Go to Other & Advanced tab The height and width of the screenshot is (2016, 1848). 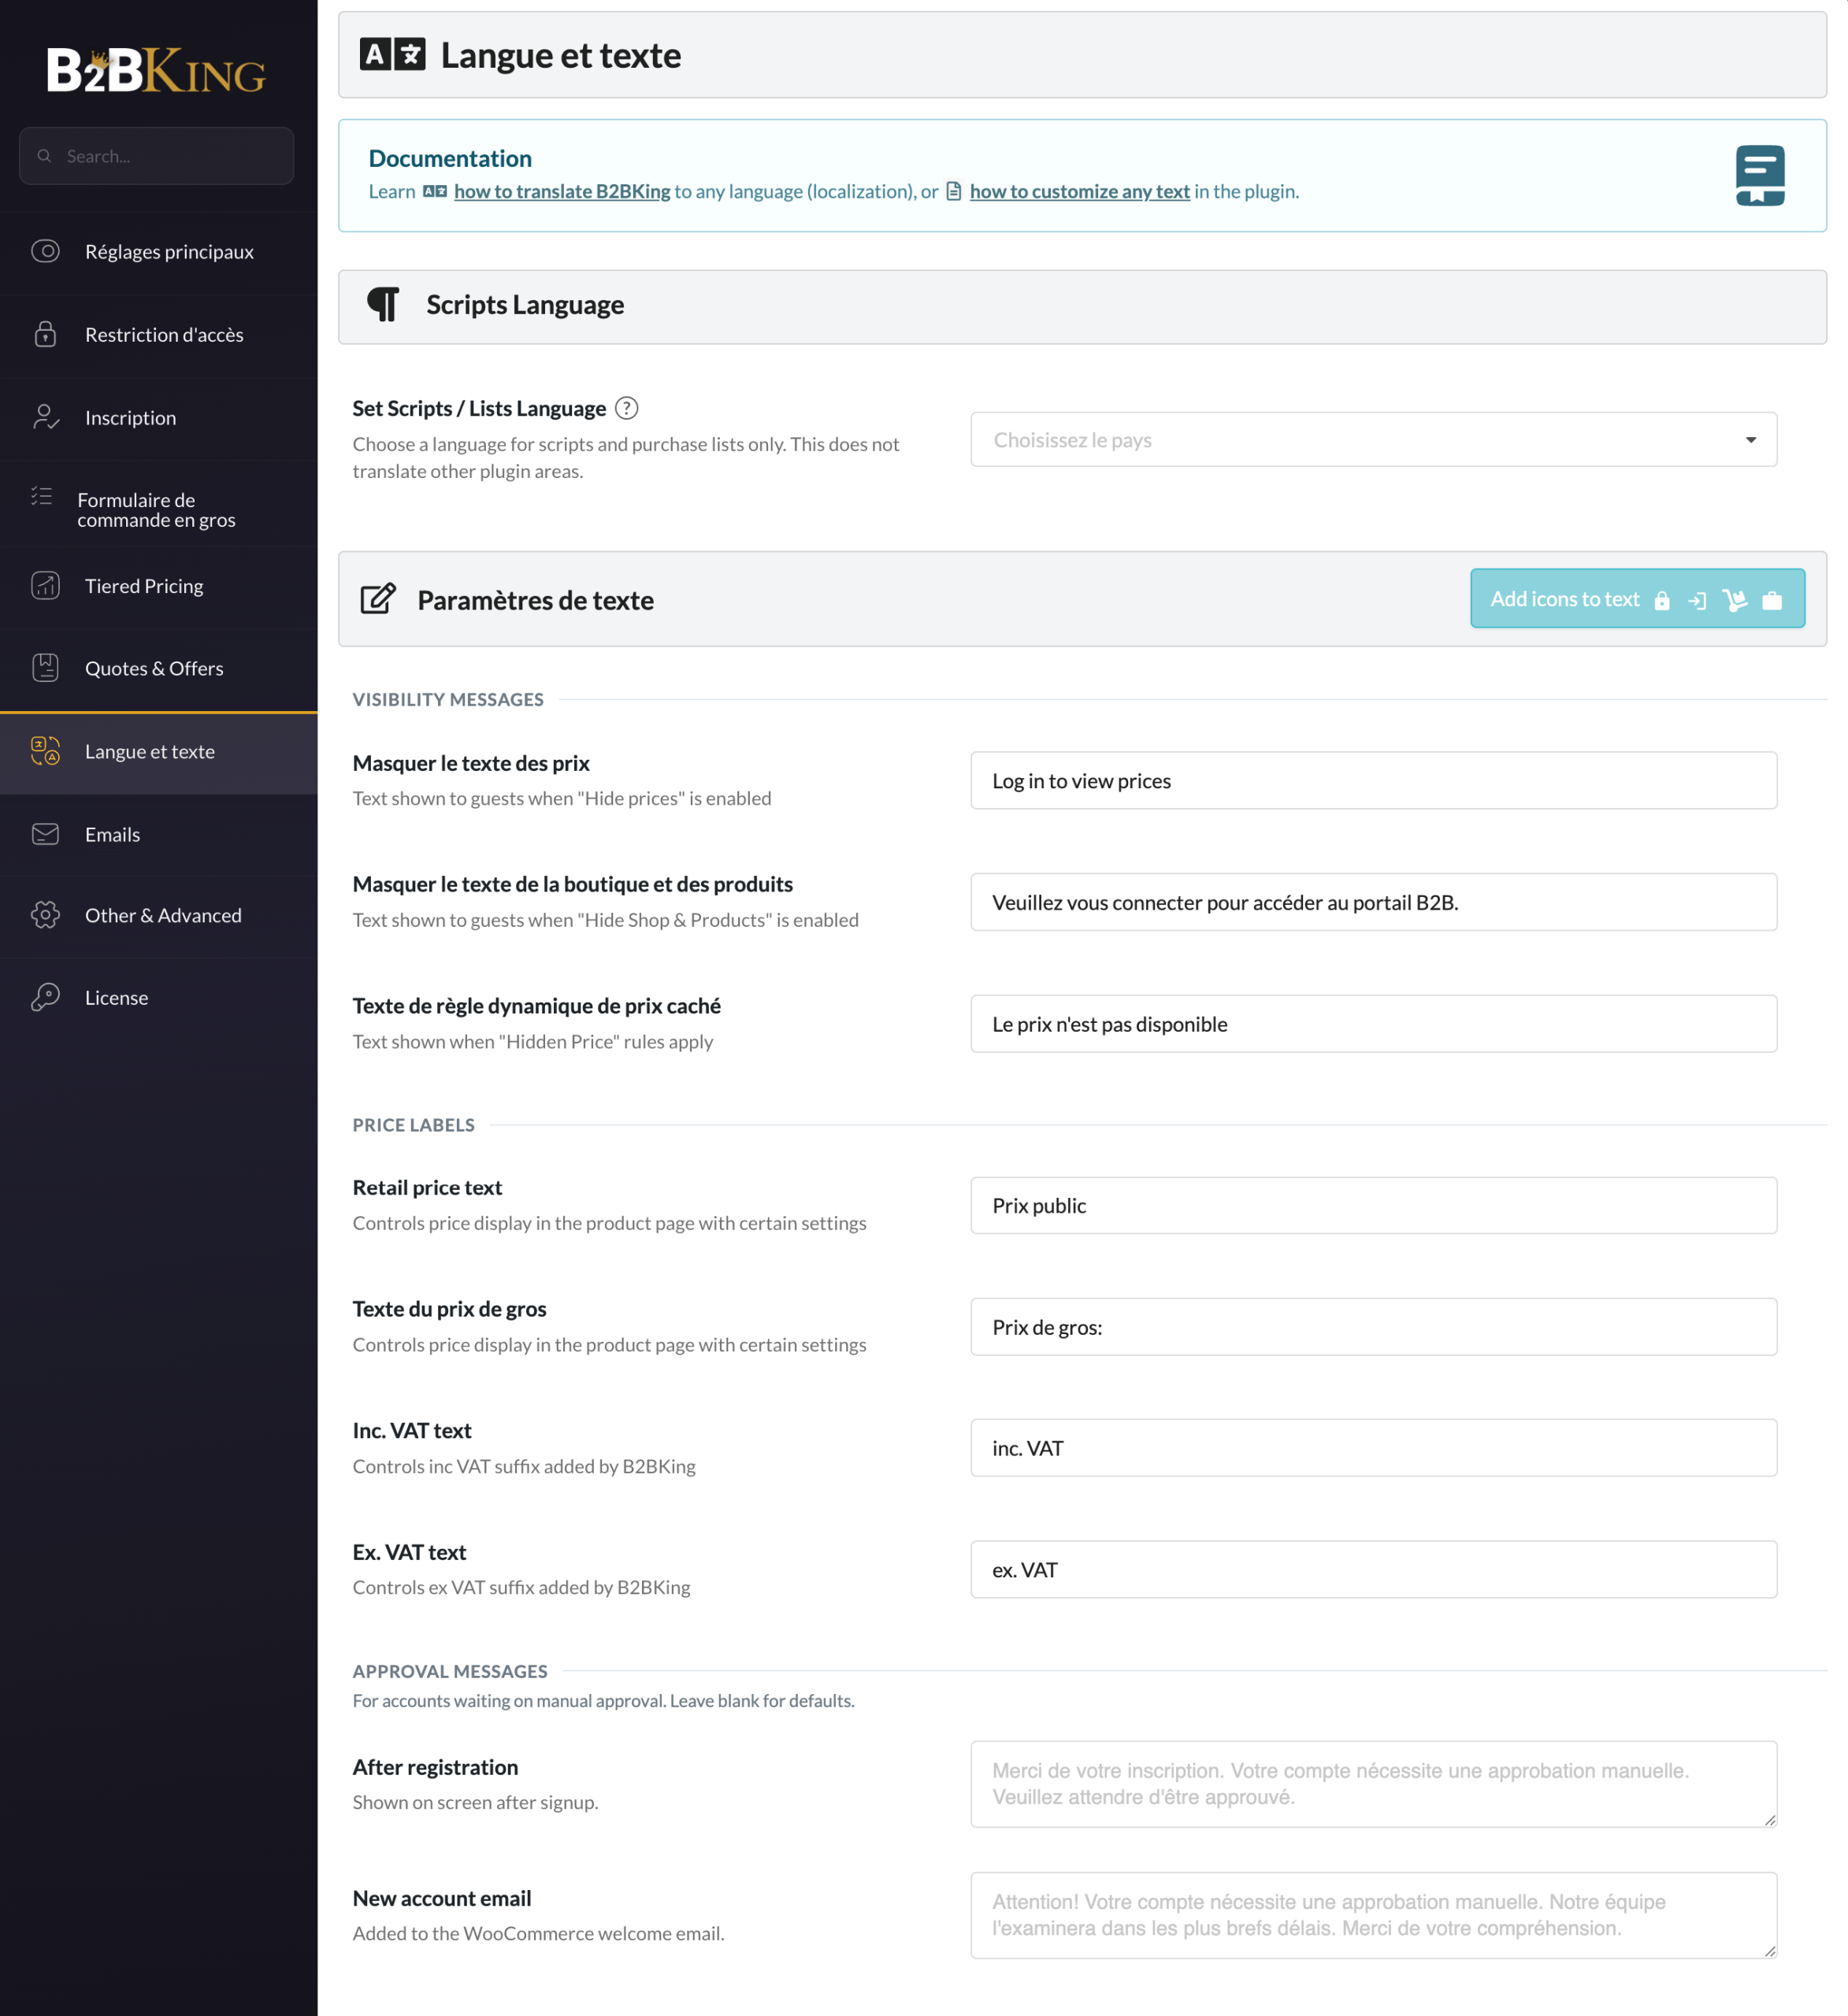pos(158,916)
